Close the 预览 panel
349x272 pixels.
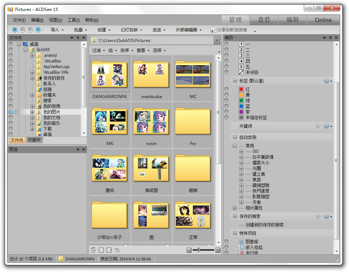click(x=84, y=149)
